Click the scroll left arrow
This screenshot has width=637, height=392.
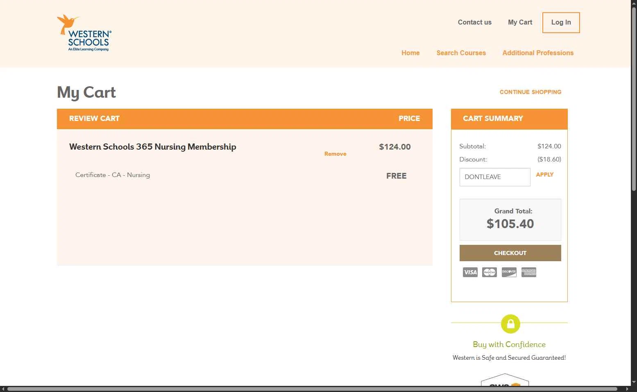[x=3, y=389]
